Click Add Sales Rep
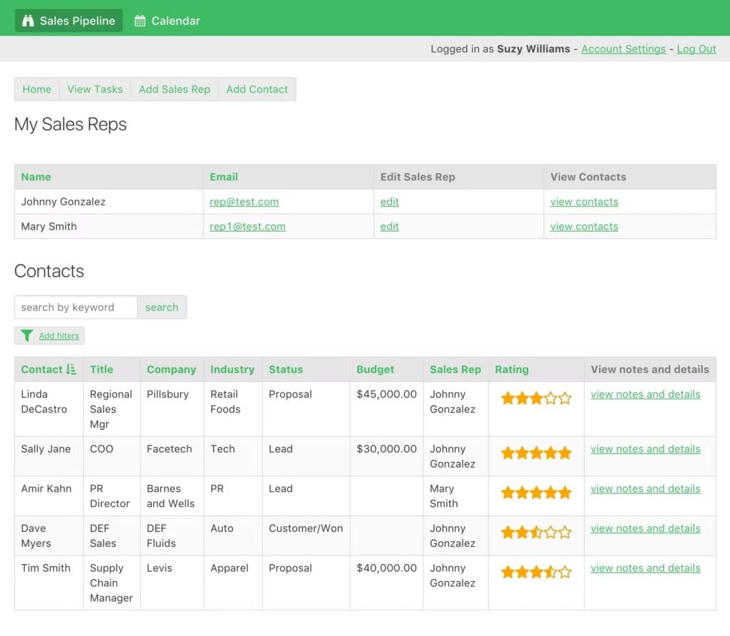The image size is (730, 636). (174, 89)
